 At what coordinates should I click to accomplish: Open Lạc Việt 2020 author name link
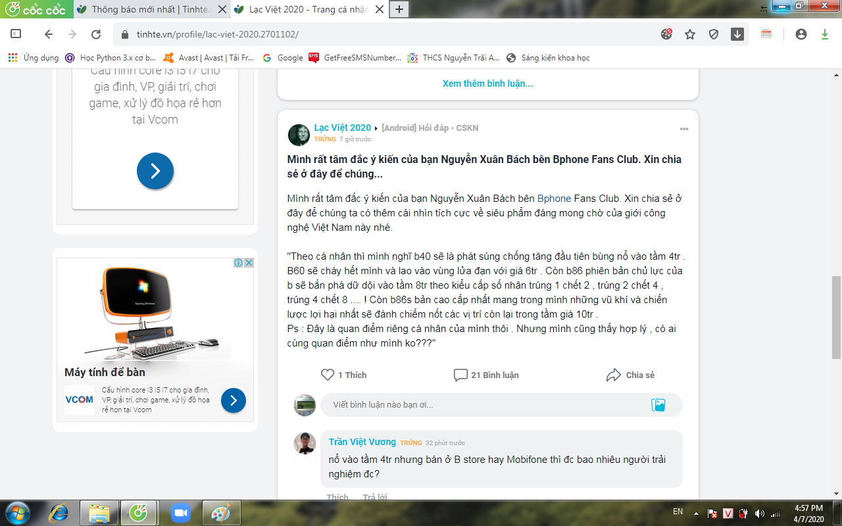coord(343,128)
